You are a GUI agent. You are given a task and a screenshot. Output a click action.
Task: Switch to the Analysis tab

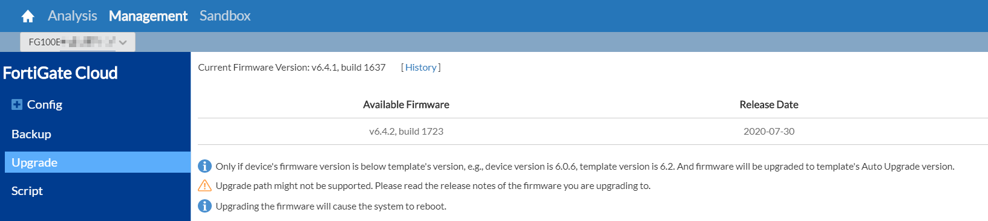coord(73,16)
